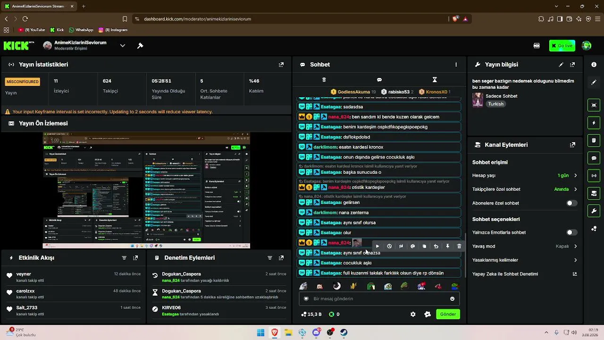This screenshot has width=604, height=340.
Task: Toggle the channel actions sidebar icon
Action: pos(594,193)
